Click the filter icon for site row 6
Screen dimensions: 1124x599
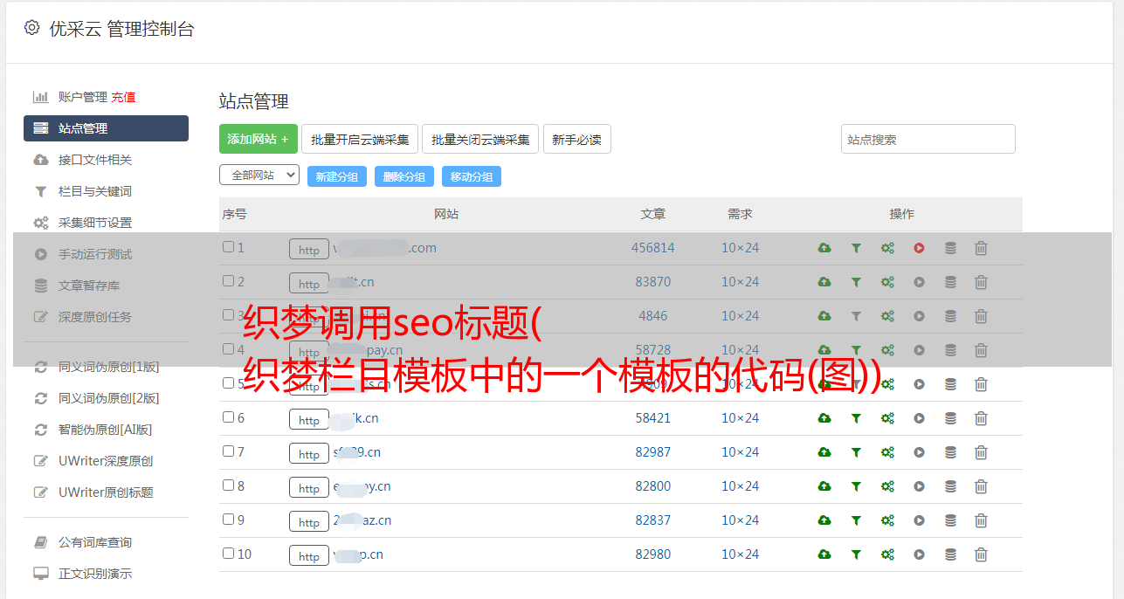click(856, 418)
